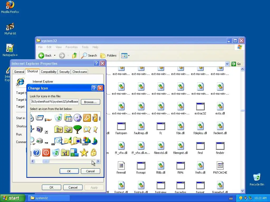
Task: Click the Start button
Action: coord(12,198)
